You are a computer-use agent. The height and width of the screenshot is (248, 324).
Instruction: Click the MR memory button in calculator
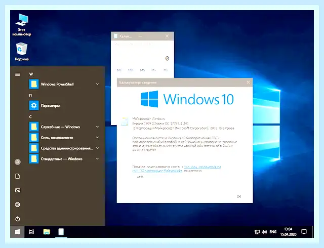[131, 70]
